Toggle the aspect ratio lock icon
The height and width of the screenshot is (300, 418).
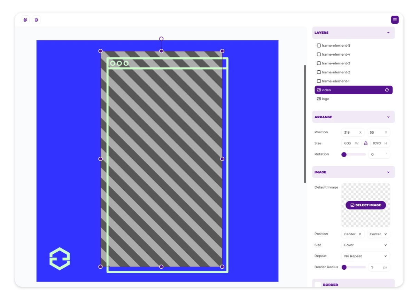coord(366,143)
